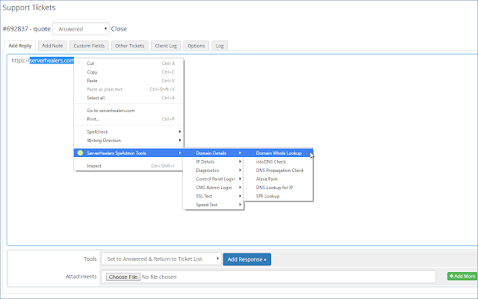Open the Log tab
The height and width of the screenshot is (299, 478).
tap(220, 46)
